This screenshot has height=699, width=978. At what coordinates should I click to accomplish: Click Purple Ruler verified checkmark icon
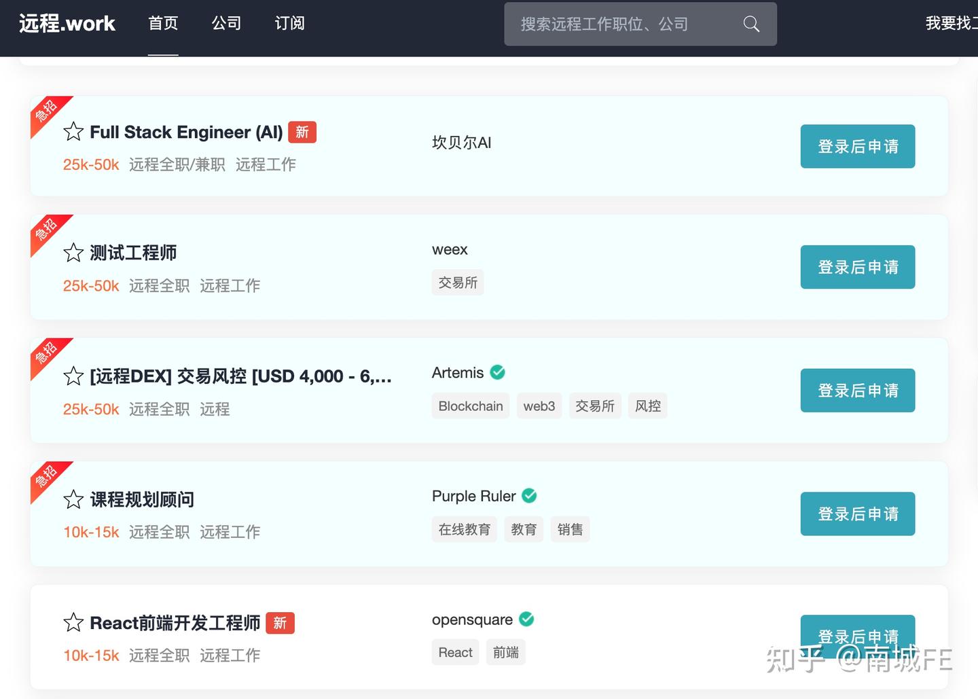pyautogui.click(x=530, y=496)
